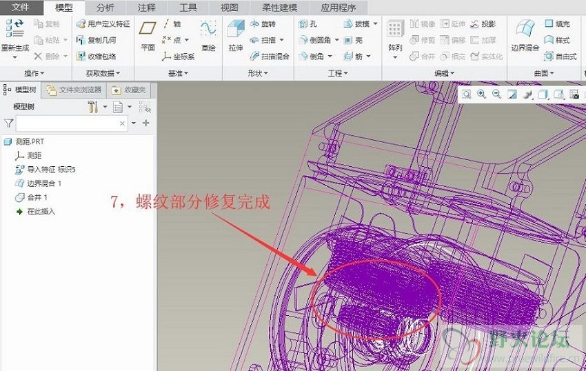Open the 文件夹浏览器 panel tab
The image size is (586, 371).
pos(74,90)
